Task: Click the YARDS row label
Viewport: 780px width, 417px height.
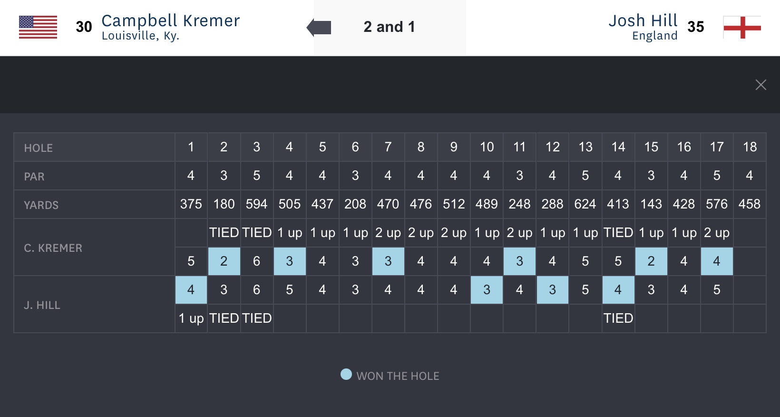Action: [41, 205]
